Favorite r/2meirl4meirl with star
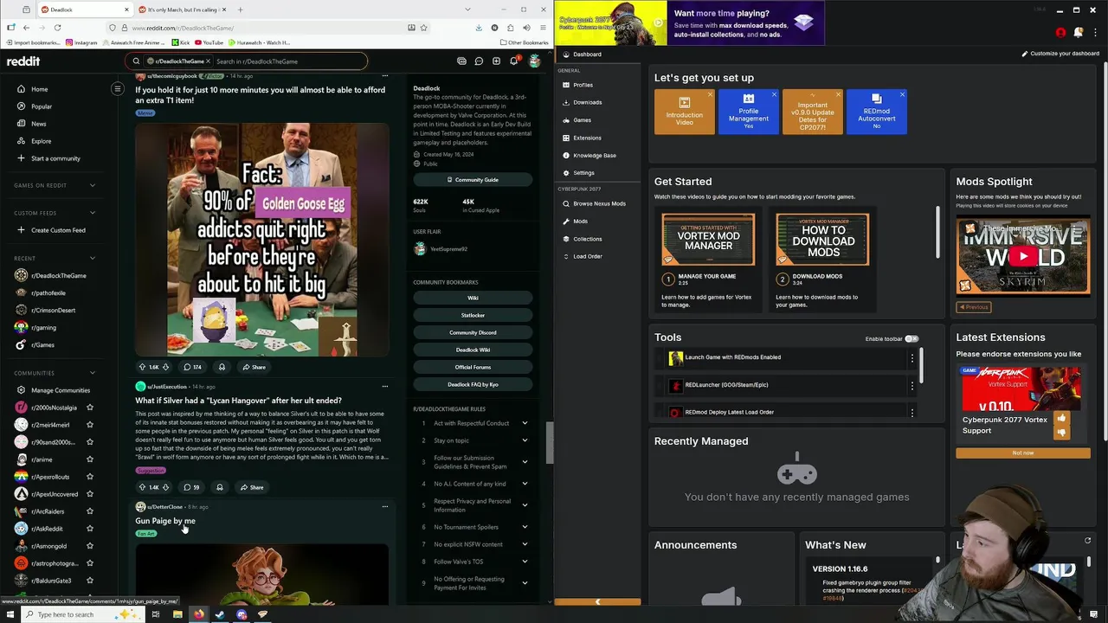The height and width of the screenshot is (623, 1108). 89,425
